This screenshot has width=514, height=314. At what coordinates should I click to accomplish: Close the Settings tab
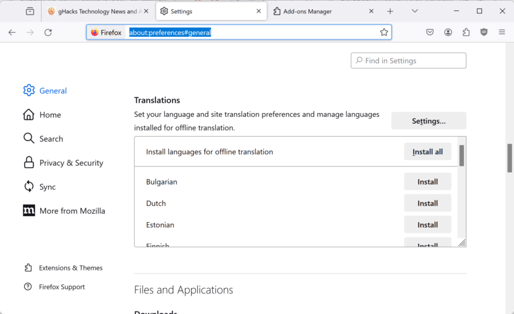coord(259,11)
